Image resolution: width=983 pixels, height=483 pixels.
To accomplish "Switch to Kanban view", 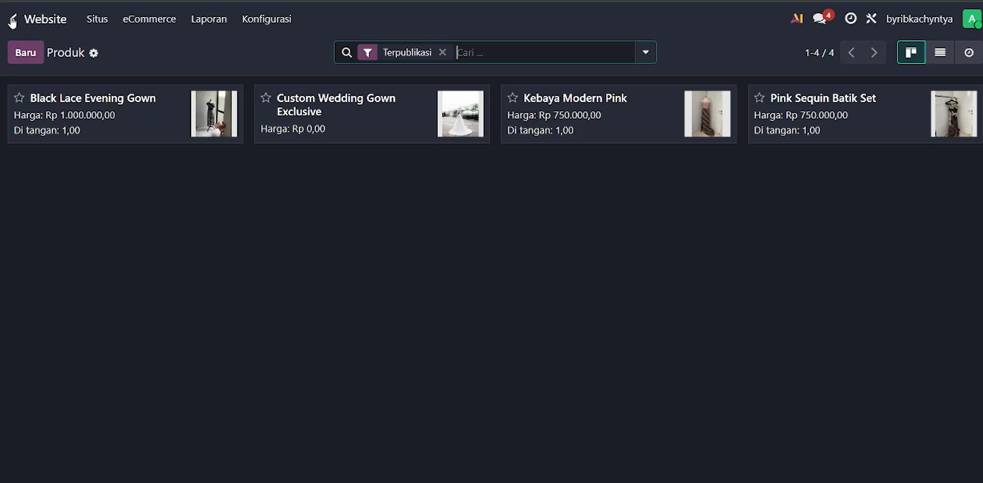I will tap(911, 52).
